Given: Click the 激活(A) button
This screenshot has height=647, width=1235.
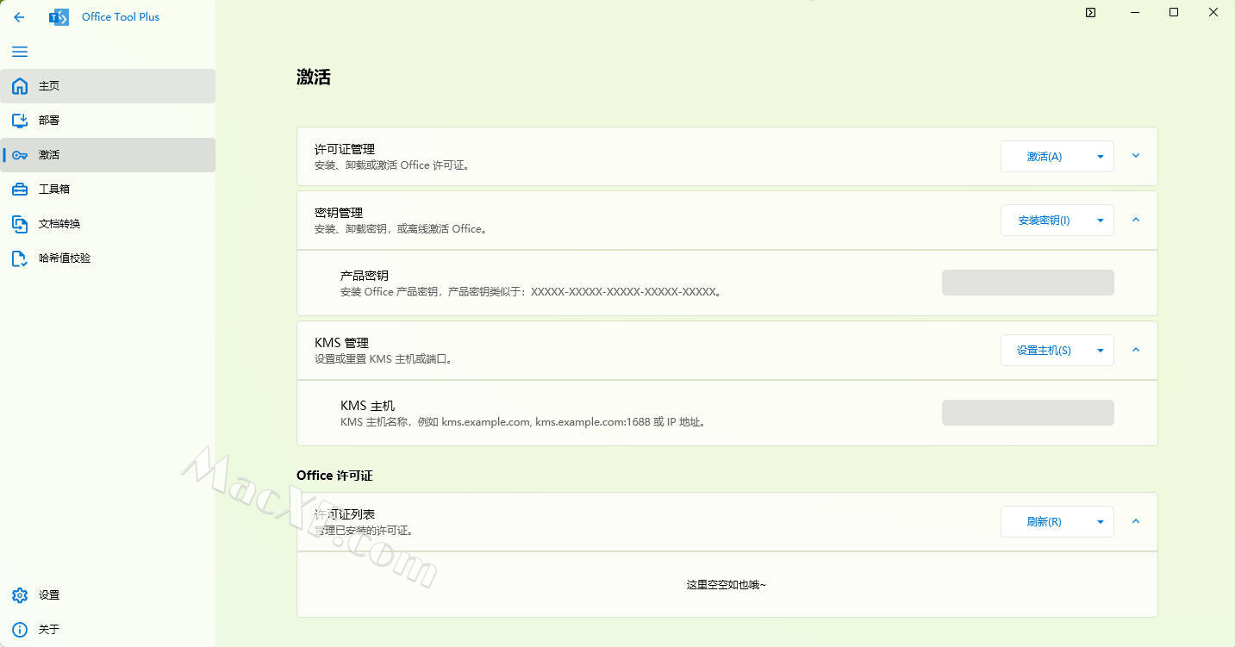Looking at the screenshot, I should click(1044, 157).
